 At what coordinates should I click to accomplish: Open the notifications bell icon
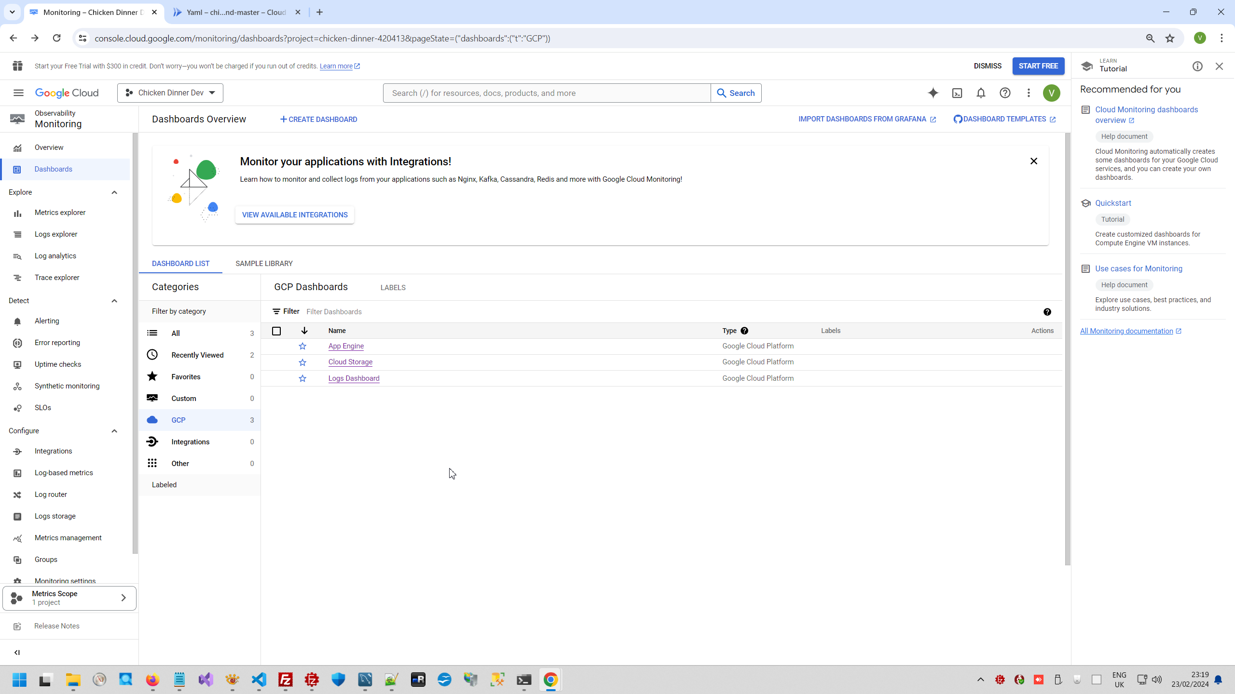pos(981,93)
